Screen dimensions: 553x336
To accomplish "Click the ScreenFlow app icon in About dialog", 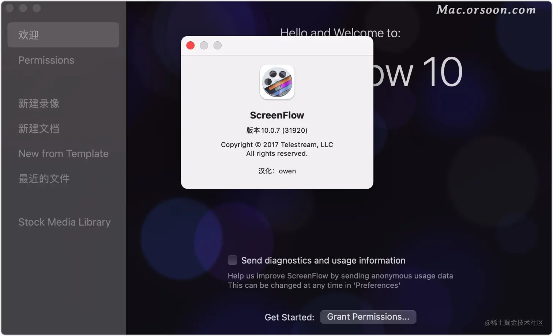I will pyautogui.click(x=277, y=82).
